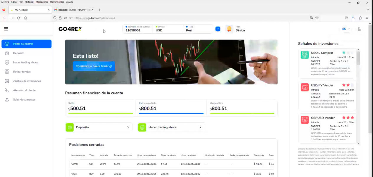
Task: Click the blue Patrimonio Neto progress bar
Action: click(171, 113)
